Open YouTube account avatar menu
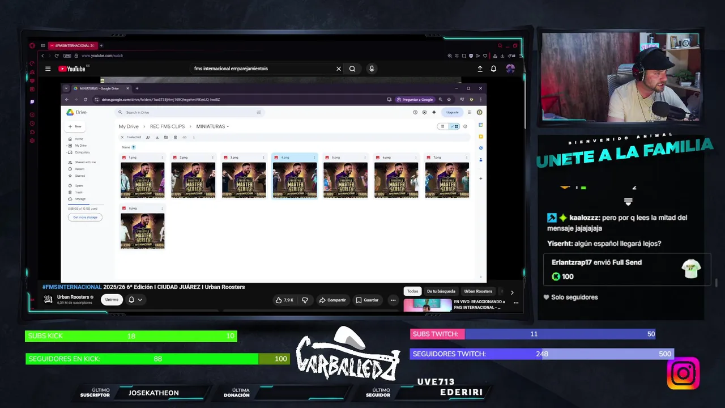Viewport: 725px width, 408px height. pos(510,69)
